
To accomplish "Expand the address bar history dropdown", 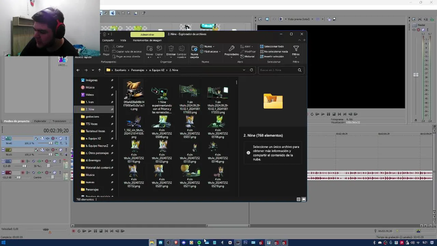I will (244, 70).
